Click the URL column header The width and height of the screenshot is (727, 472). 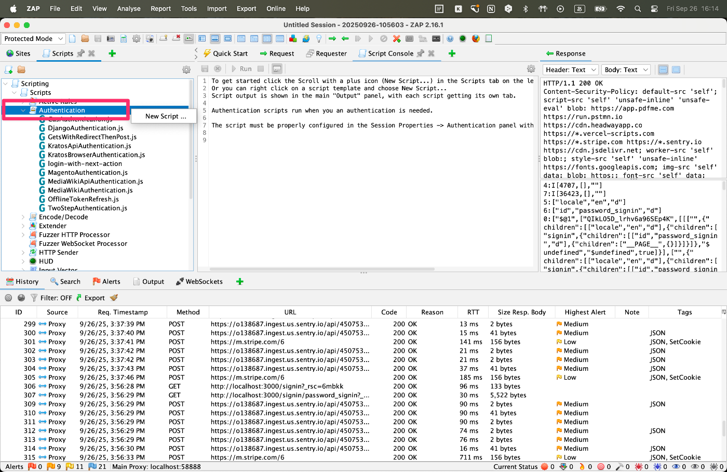(x=290, y=312)
